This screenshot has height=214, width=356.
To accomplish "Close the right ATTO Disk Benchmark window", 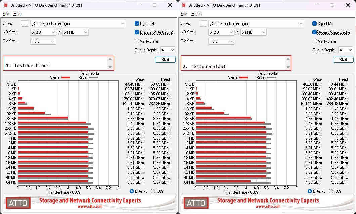I will (x=348, y=5).
